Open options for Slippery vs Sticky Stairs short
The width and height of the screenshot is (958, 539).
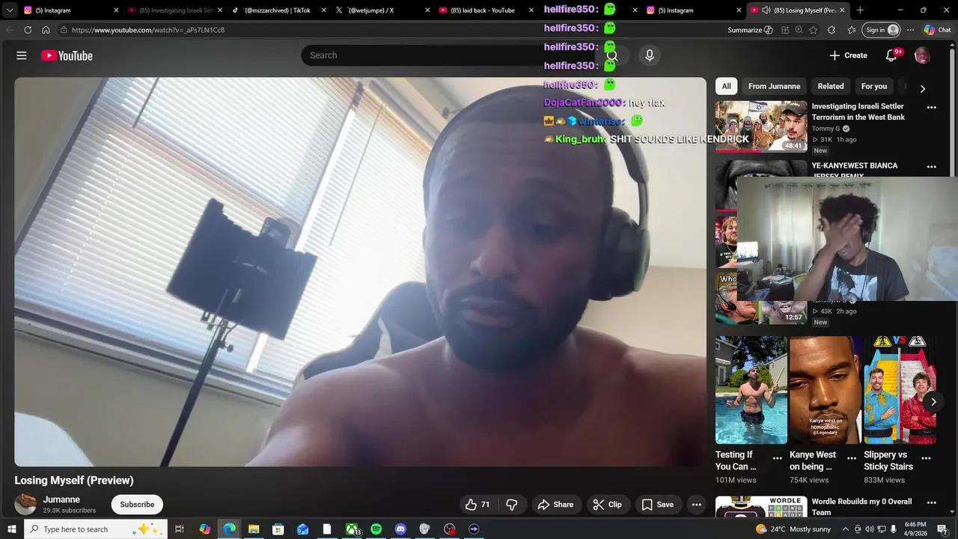(926, 458)
